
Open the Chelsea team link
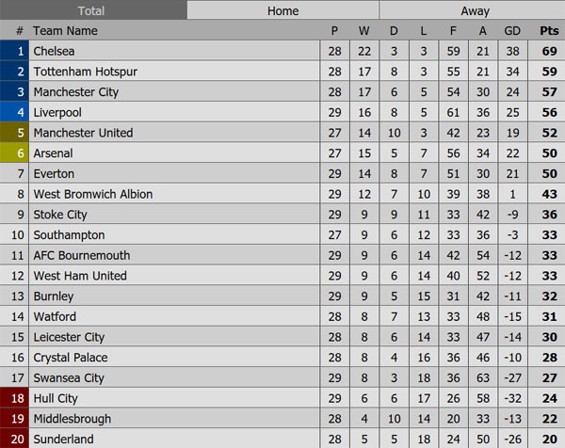pos(54,52)
